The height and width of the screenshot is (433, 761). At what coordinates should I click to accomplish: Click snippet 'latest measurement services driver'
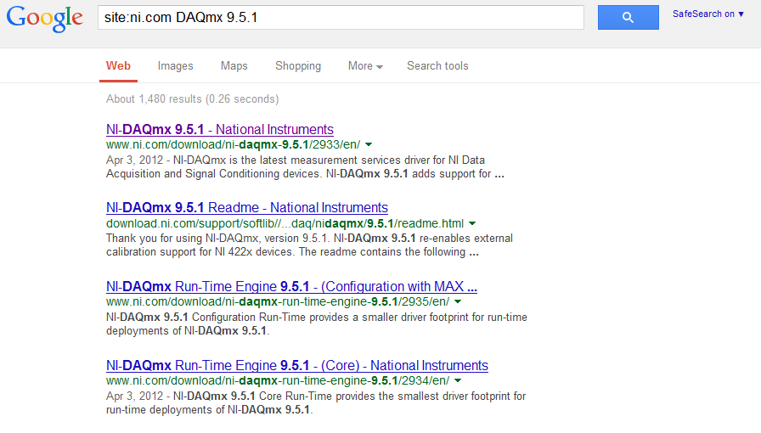click(x=305, y=167)
